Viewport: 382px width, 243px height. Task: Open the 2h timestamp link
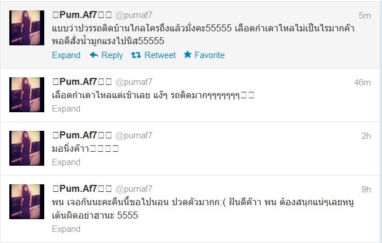pyautogui.click(x=366, y=136)
